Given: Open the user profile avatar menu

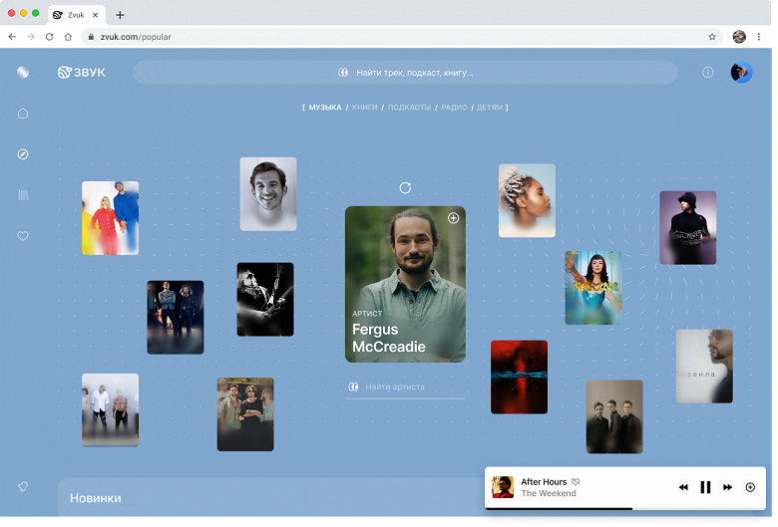Looking at the screenshot, I should 741,73.
